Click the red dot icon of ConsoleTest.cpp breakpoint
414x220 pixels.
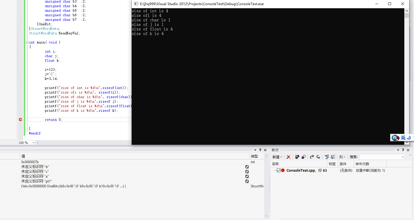point(283,170)
